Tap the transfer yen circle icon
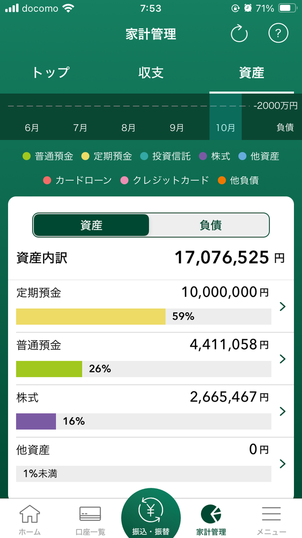This screenshot has width=302, height=538. [151, 512]
